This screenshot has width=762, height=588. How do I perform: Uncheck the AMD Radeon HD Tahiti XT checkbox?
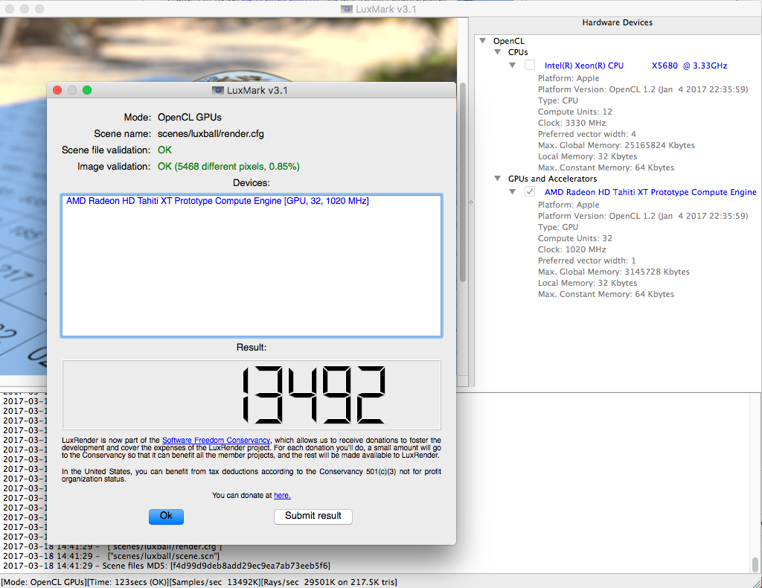[x=530, y=191]
